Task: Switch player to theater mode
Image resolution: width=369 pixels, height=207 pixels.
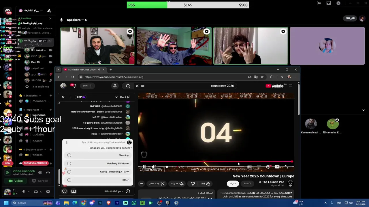Action: tap(277, 167)
